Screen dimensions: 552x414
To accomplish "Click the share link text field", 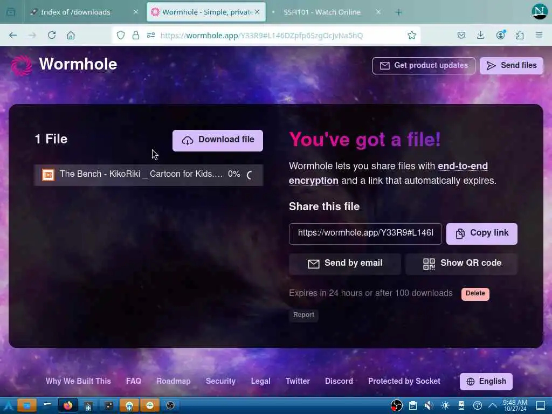I will click(x=365, y=233).
